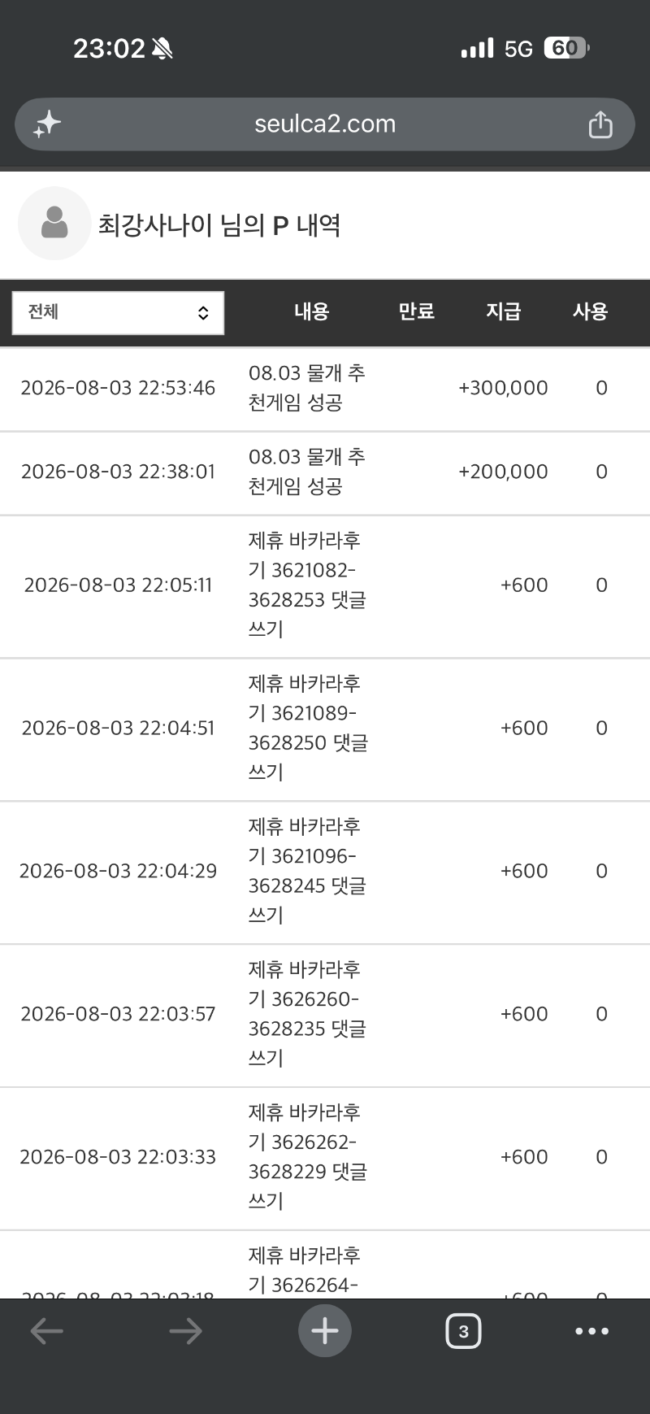Tap the user avatar profile icon
650x1414 pixels.
click(54, 224)
